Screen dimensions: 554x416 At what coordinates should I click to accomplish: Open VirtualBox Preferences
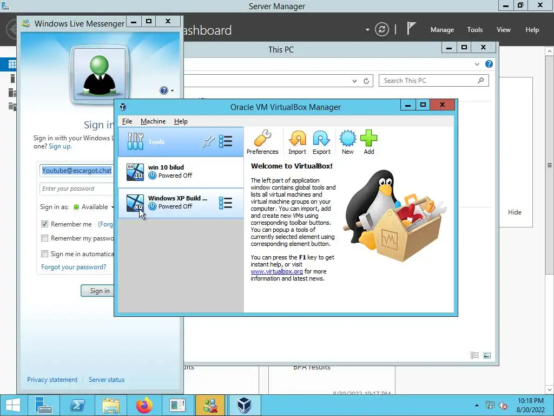262,142
